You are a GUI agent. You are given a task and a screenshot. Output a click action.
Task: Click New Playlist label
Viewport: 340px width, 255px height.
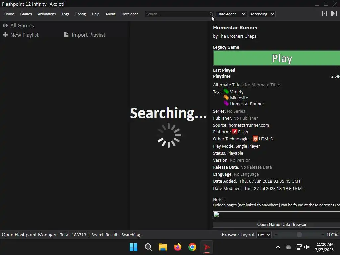[x=24, y=35]
